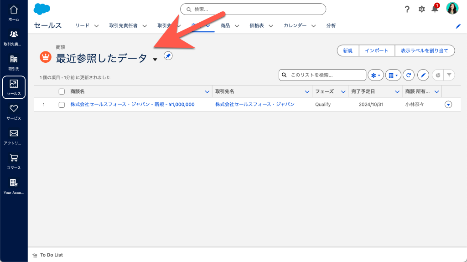Viewport: 467px width, 262px height.
Task: Select all rows header checkbox
Action: (62, 91)
